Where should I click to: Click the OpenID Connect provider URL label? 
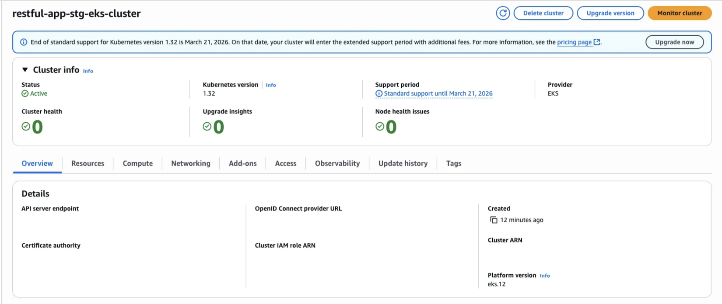(x=298, y=208)
